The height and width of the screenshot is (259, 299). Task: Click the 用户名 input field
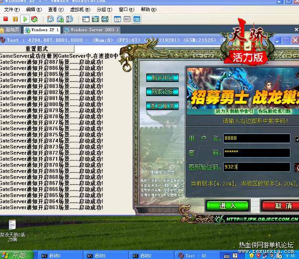click(257, 138)
